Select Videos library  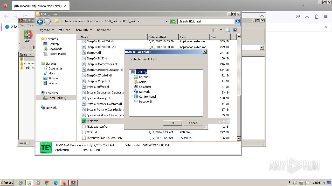click(52, 83)
